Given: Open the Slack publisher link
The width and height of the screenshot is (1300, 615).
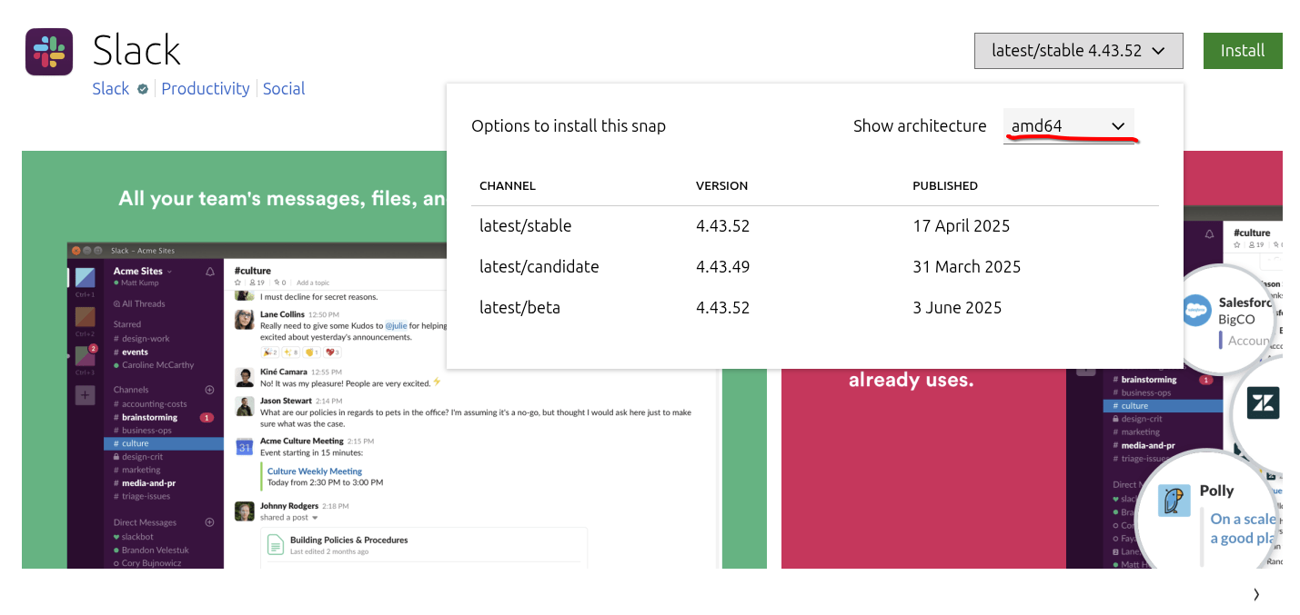Looking at the screenshot, I should (111, 89).
